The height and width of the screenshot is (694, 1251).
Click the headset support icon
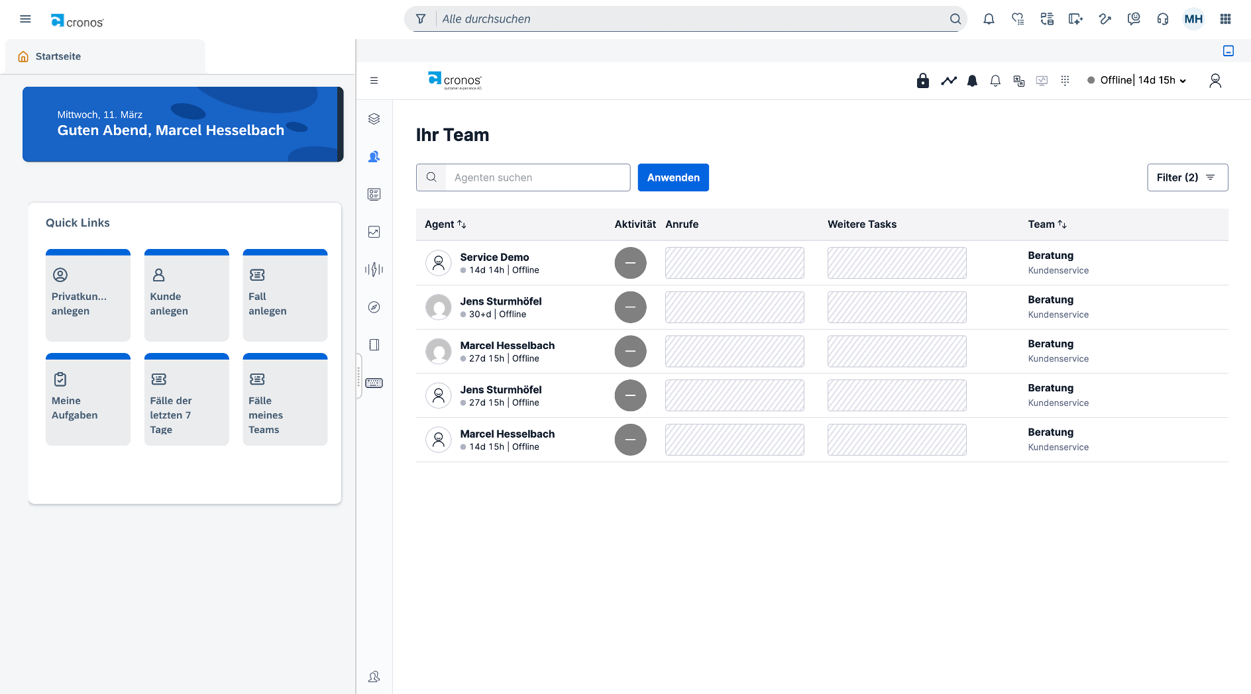coord(1163,19)
